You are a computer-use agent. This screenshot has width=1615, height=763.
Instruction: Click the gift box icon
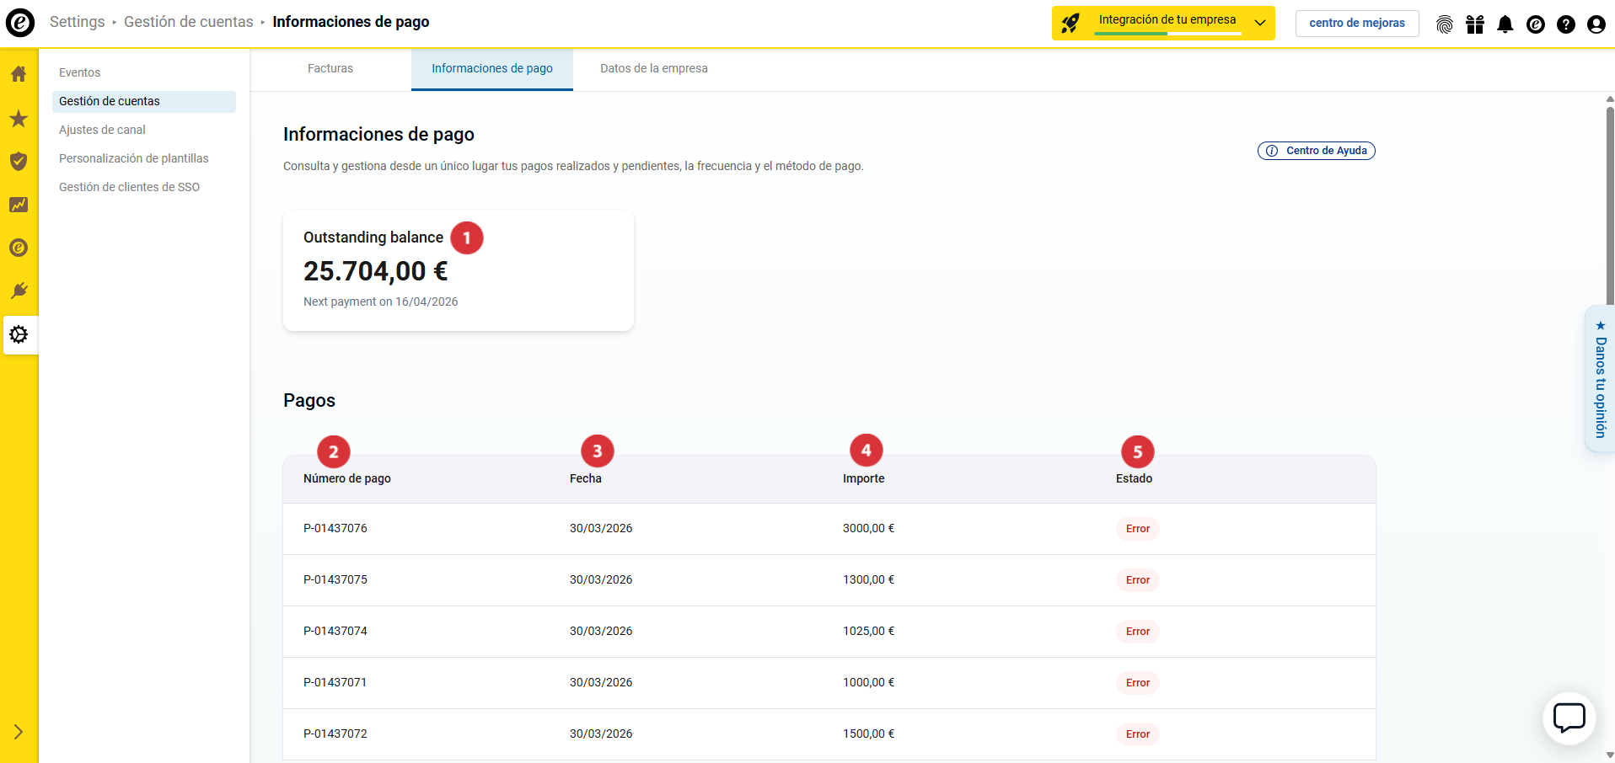click(x=1475, y=24)
